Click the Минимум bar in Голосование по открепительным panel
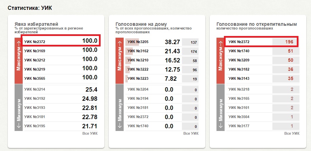Viewport: 311px width, 151px height. click(220, 107)
